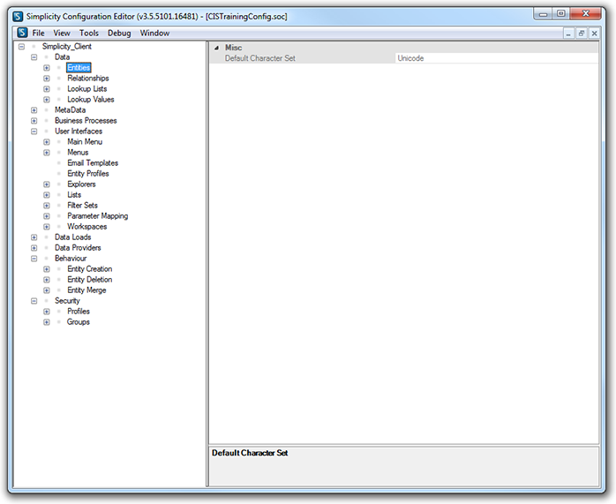616x504 pixels.
Task: Click the Default Character Set property label
Action: [x=260, y=58]
